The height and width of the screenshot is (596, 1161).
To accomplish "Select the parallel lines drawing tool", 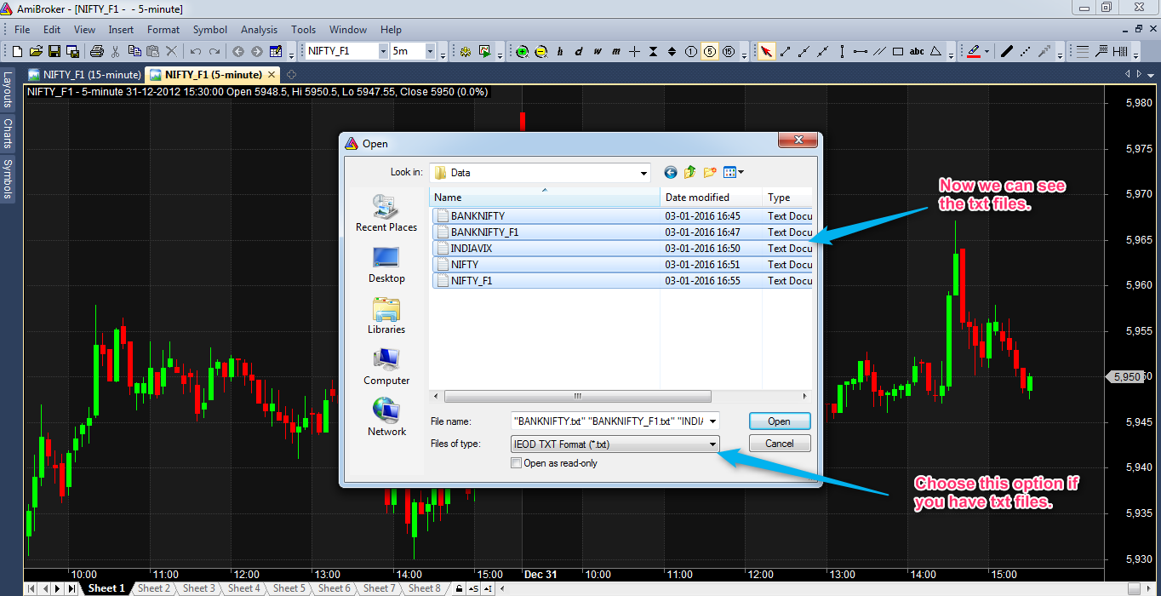I will pyautogui.click(x=879, y=51).
